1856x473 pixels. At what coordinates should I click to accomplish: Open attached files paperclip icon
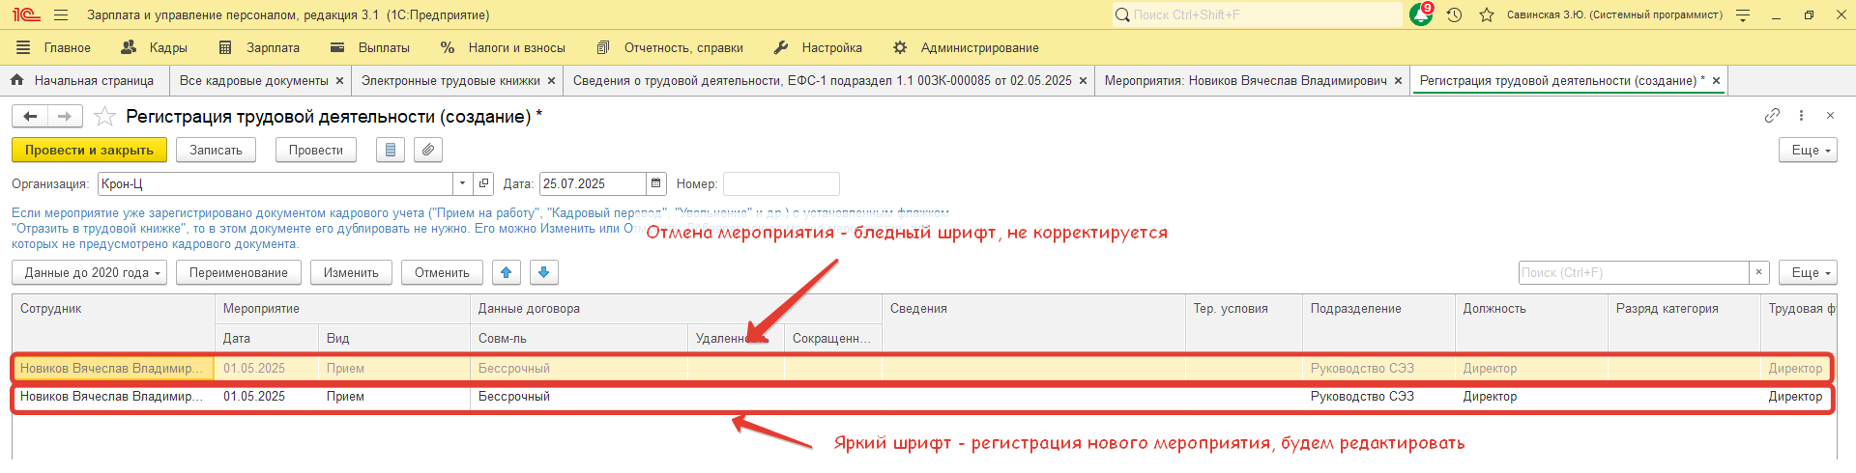[428, 151]
